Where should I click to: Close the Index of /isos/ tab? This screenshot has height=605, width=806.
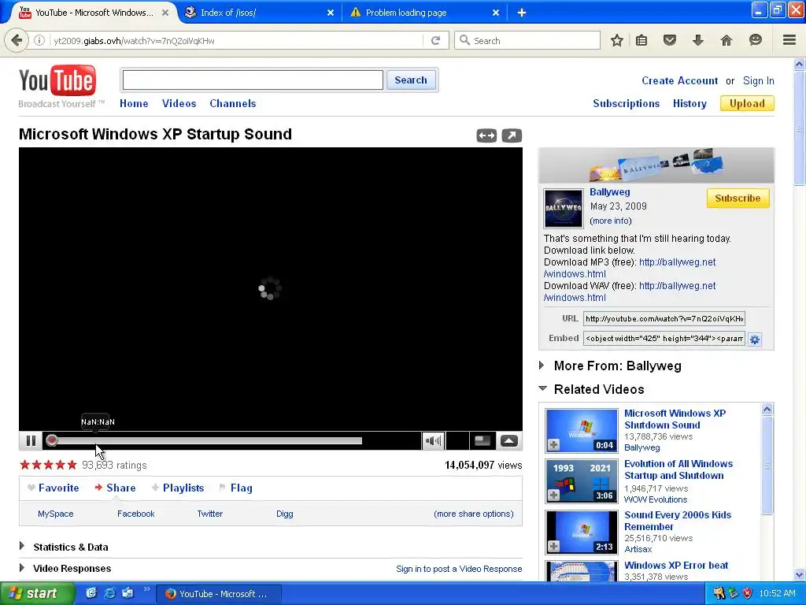coord(331,13)
